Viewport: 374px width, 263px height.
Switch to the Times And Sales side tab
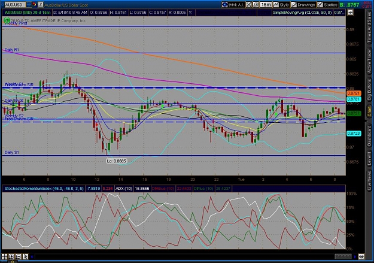point(369,28)
